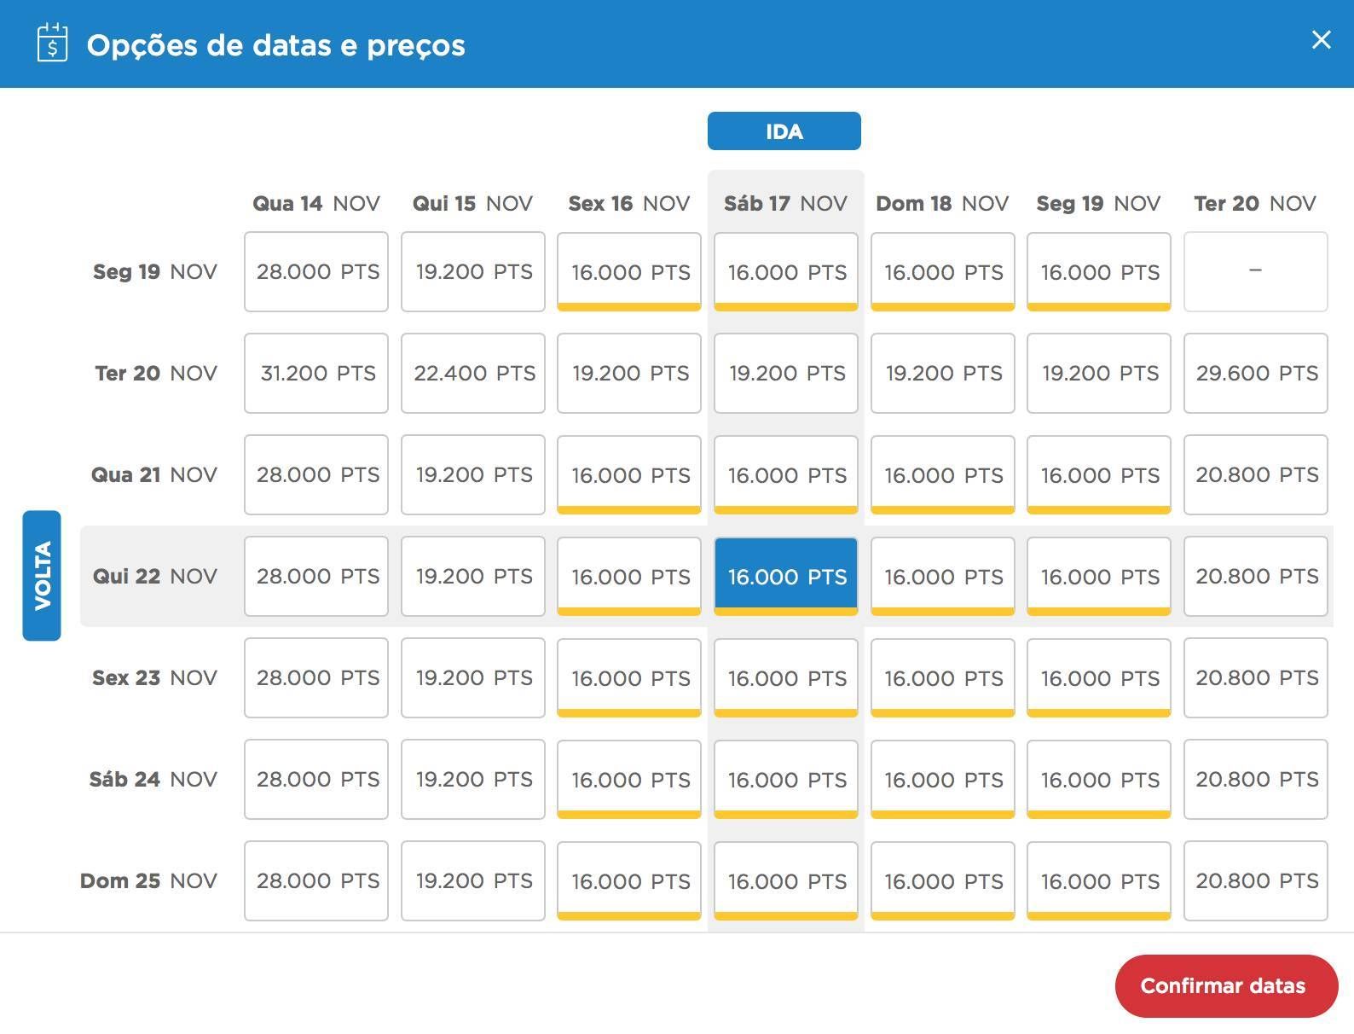Select Seg 19 outbound, Sex 23 return
This screenshot has height=1034, width=1354.
tap(1099, 677)
